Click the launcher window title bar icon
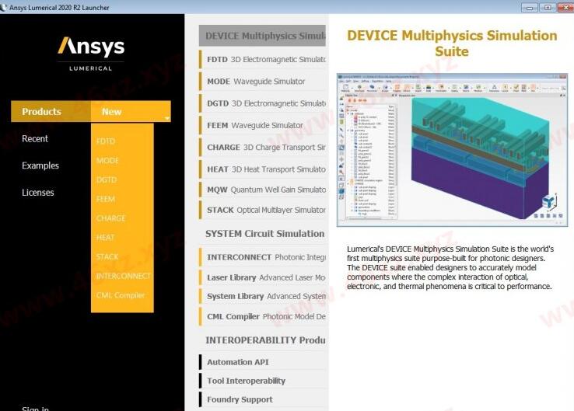The image size is (574, 411). (3, 7)
